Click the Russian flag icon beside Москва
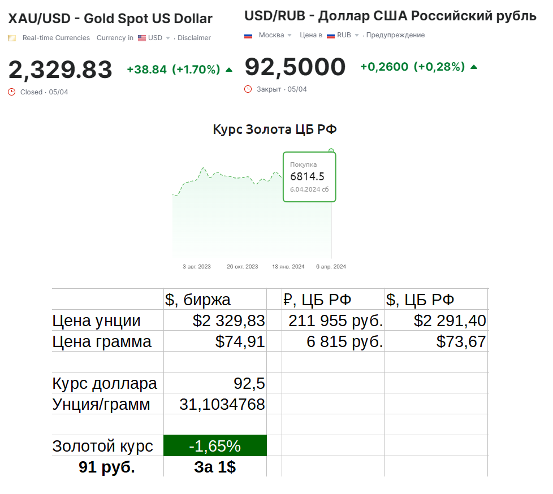 (248, 36)
